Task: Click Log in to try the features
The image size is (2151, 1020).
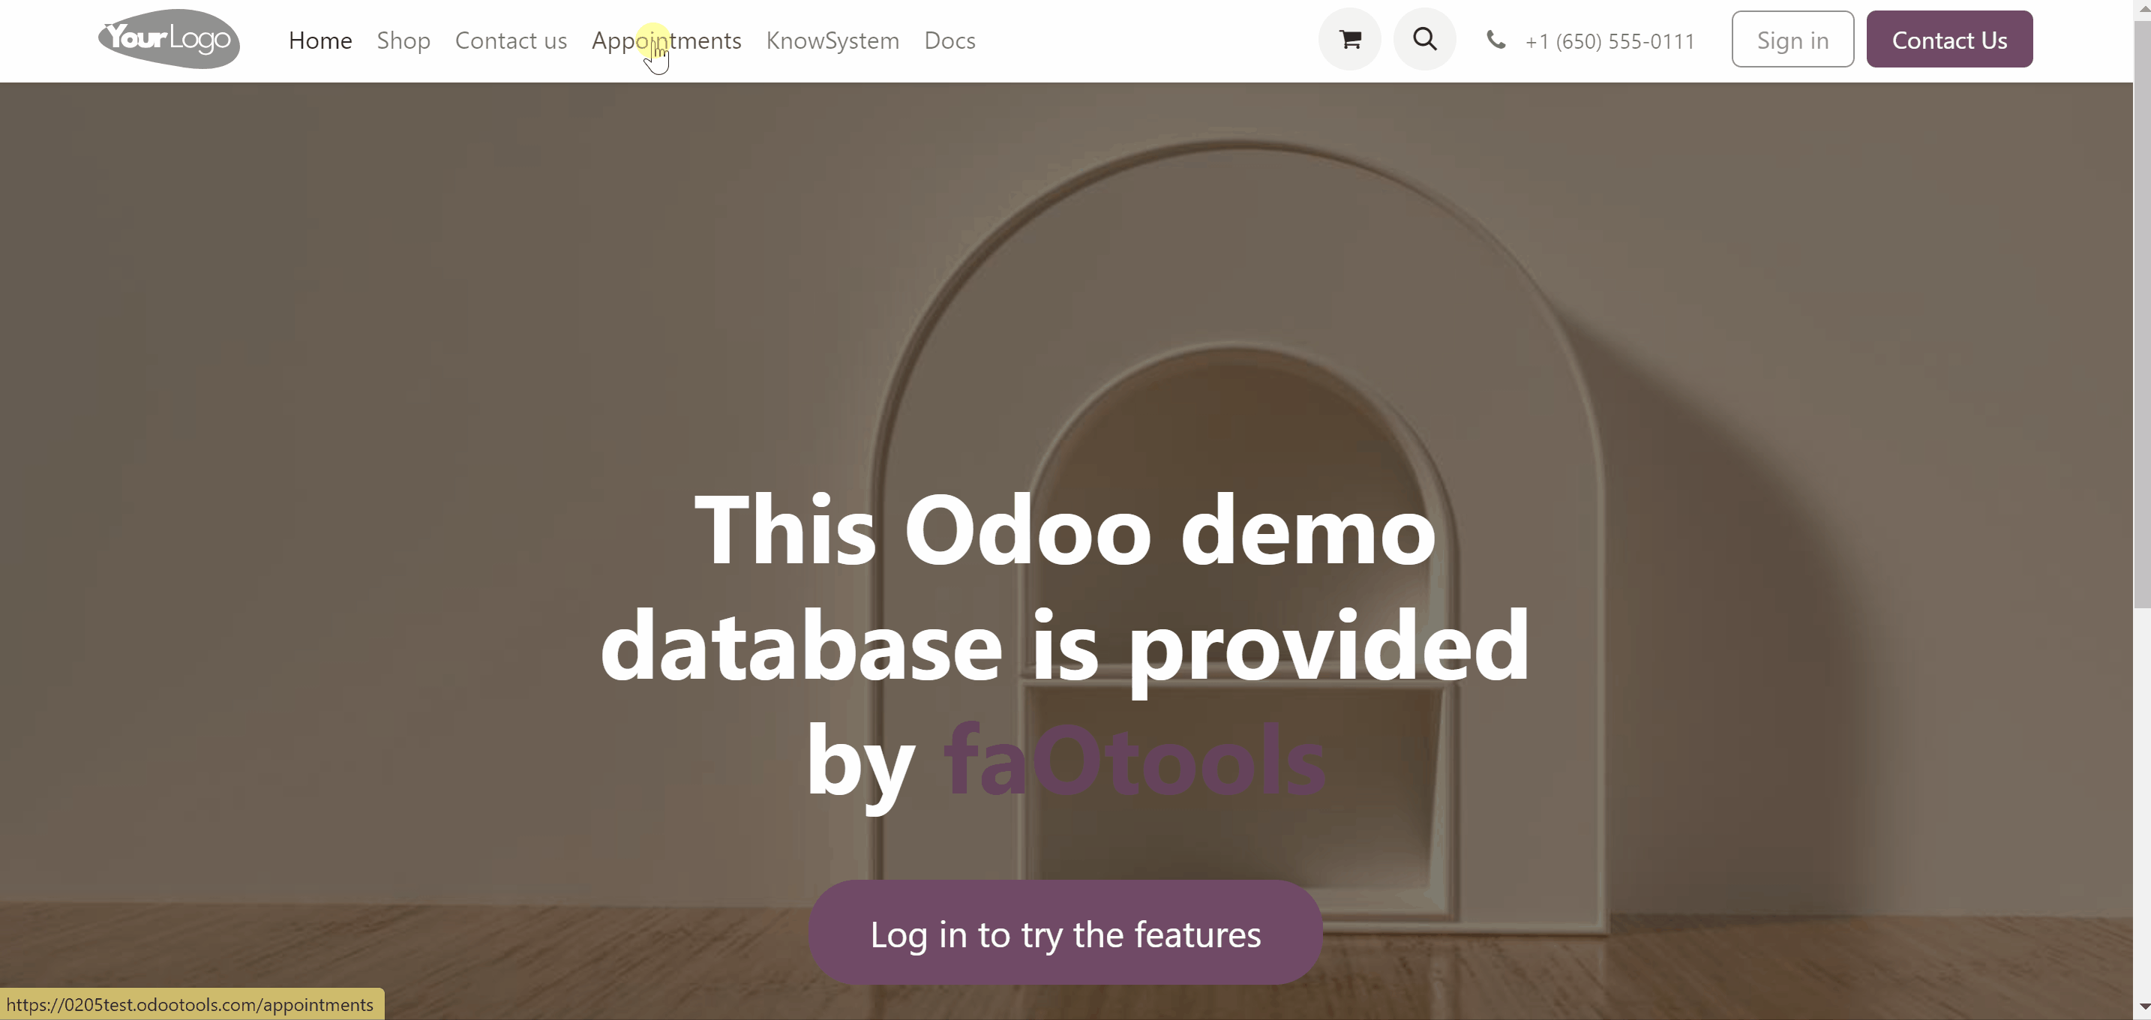Action: pyautogui.click(x=1065, y=933)
